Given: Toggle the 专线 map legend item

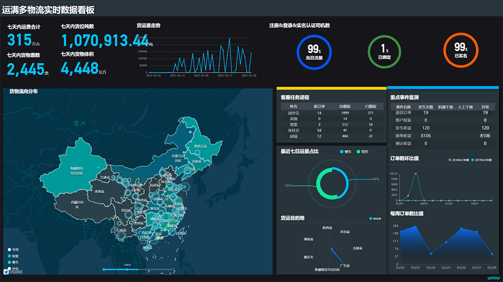Looking at the screenshot, I should [x=13, y=249].
